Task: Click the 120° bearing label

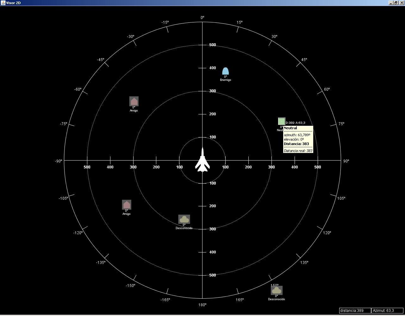Action: (x=327, y=233)
